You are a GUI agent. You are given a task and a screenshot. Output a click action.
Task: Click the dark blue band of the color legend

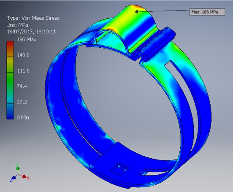(x=10, y=111)
